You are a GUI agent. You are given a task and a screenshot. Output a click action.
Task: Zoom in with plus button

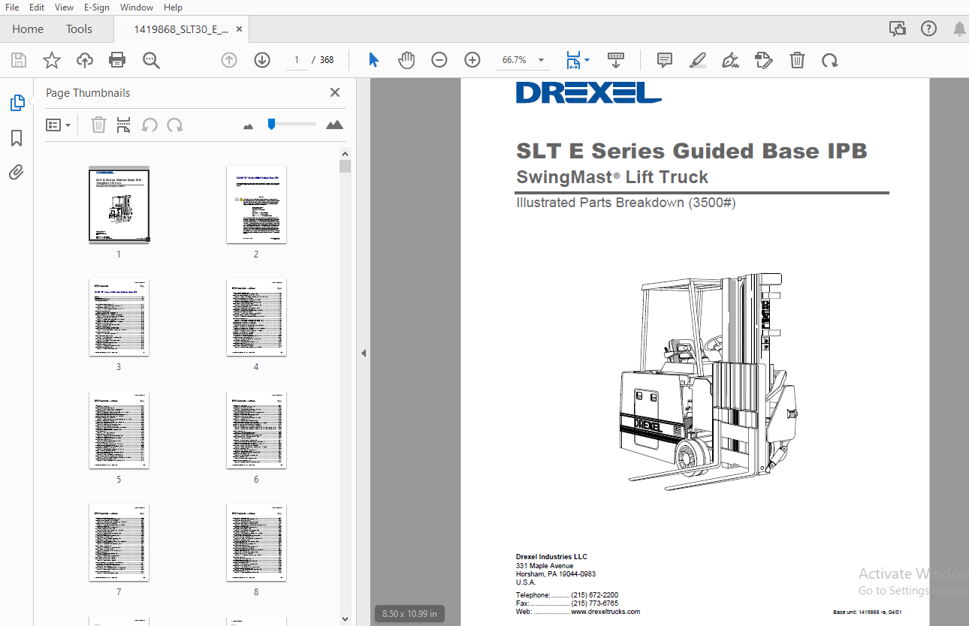tap(472, 60)
